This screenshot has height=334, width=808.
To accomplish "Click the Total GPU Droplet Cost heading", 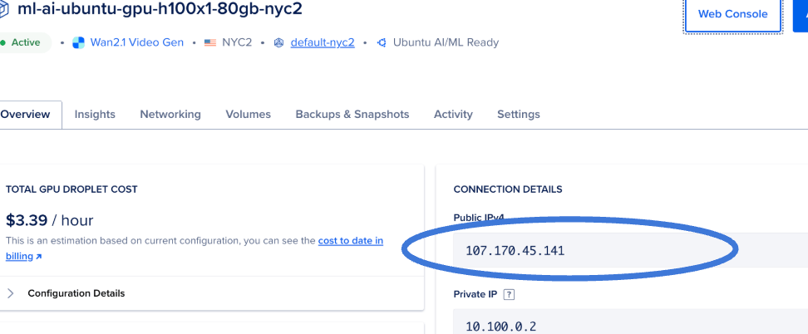I will (71, 189).
